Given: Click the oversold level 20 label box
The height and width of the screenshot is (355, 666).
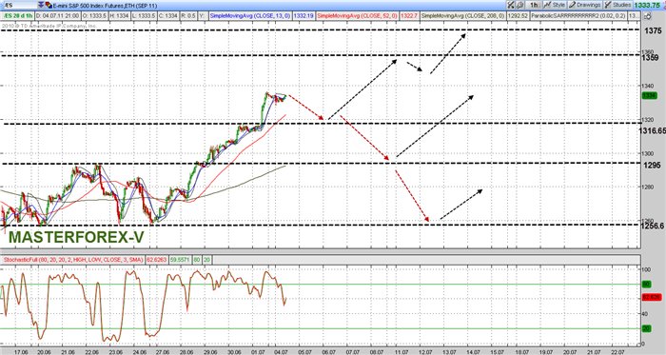Looking at the screenshot, I should click(x=206, y=260).
